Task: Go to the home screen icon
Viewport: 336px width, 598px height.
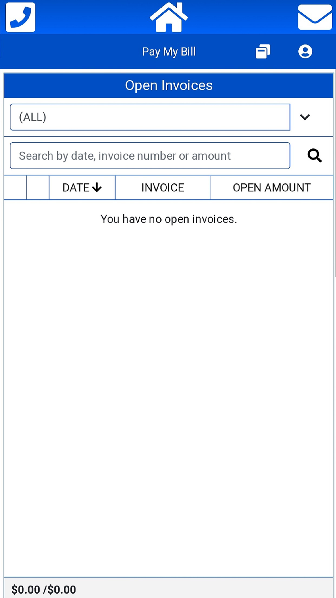Action: tap(169, 17)
